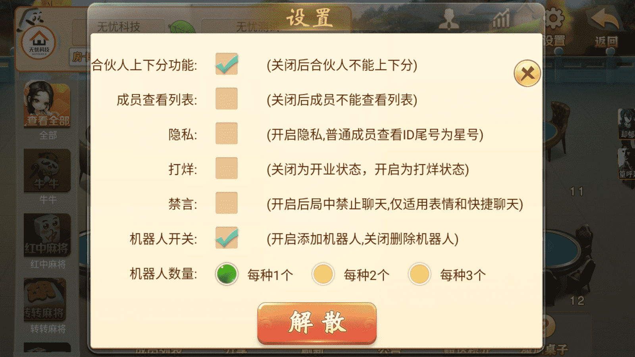The height and width of the screenshot is (357, 635).
Task: Open the 查看全部 game category icon
Action: [47, 104]
